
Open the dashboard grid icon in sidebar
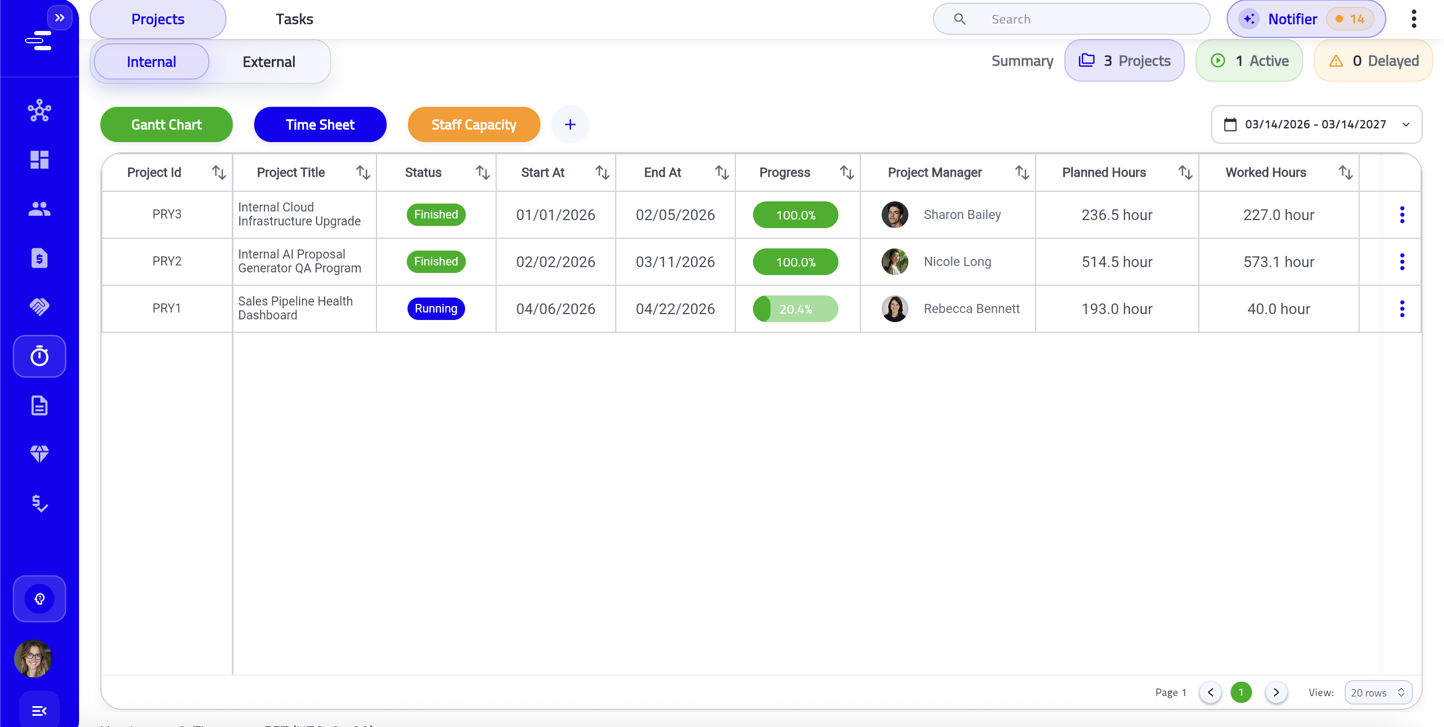pyautogui.click(x=39, y=160)
